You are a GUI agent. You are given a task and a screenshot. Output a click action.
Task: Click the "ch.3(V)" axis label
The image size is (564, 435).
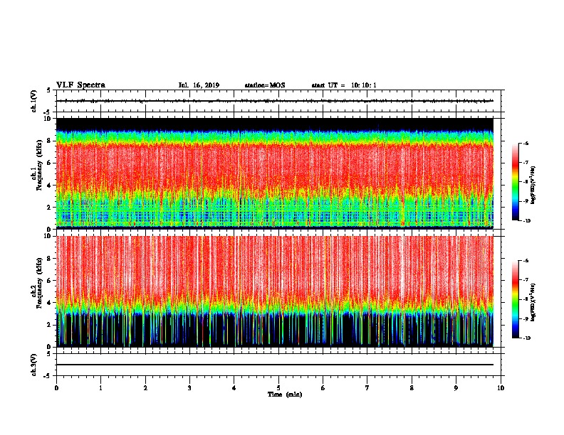pyautogui.click(x=34, y=365)
